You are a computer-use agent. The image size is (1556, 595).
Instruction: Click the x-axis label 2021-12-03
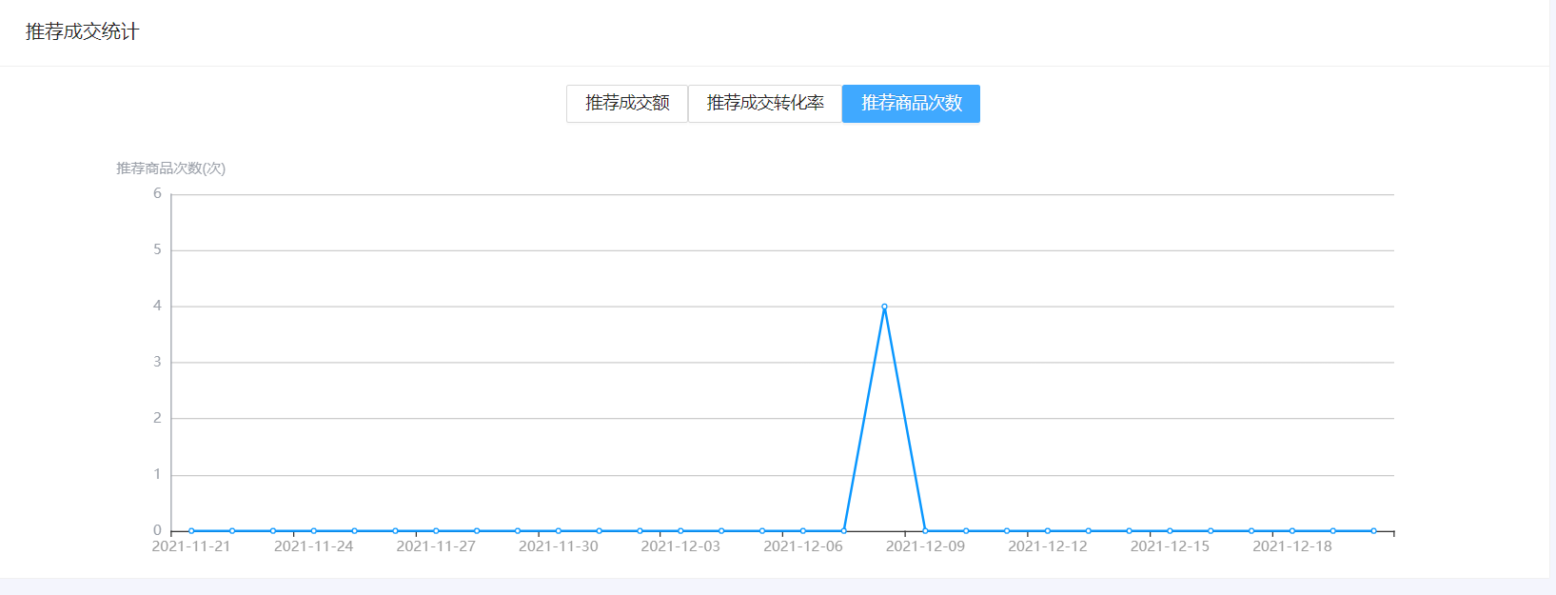[680, 546]
